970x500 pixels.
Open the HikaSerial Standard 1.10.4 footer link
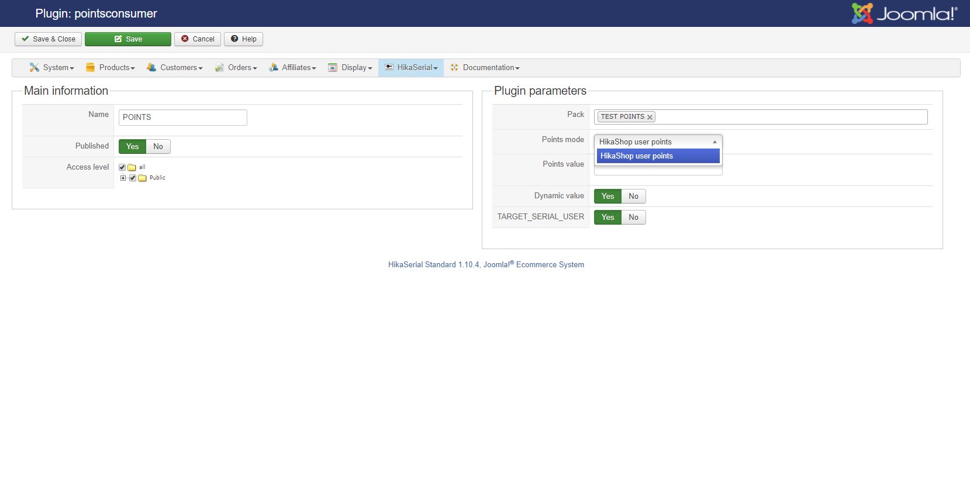(486, 265)
